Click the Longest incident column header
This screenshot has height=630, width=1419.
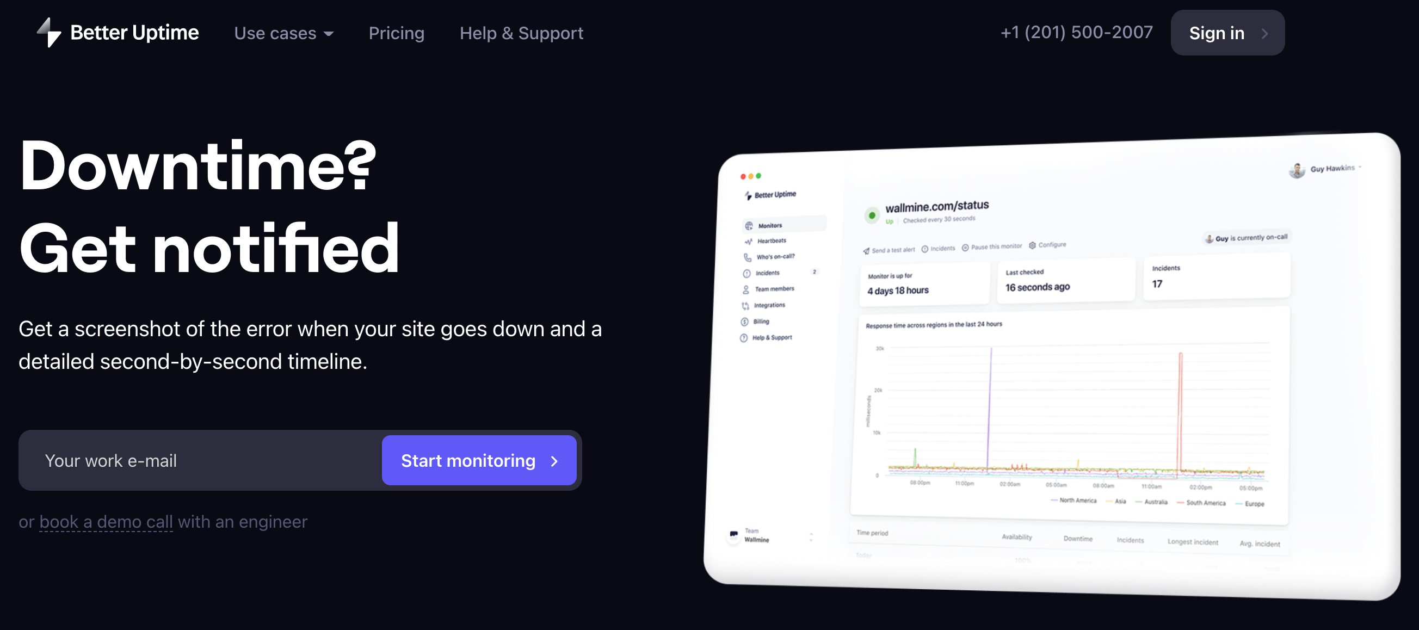[x=1193, y=541]
